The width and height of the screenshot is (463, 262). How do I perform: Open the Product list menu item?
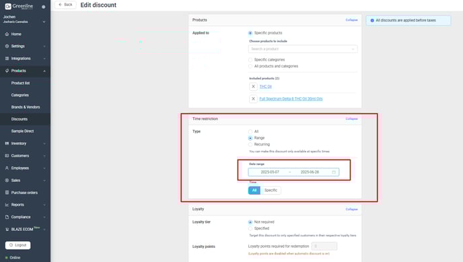coord(20,83)
